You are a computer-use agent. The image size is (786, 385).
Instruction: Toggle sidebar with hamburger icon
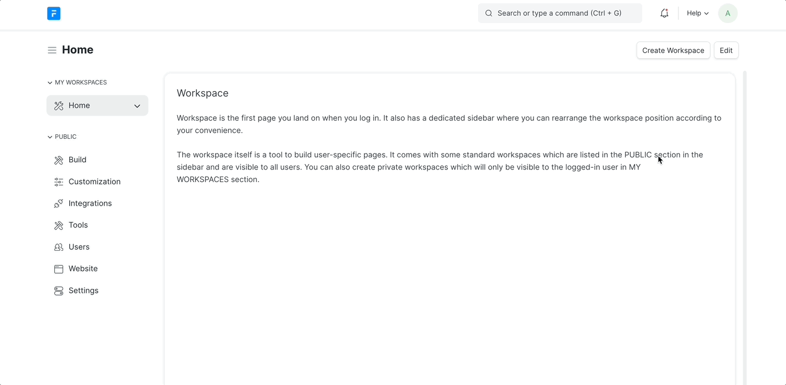pos(52,50)
